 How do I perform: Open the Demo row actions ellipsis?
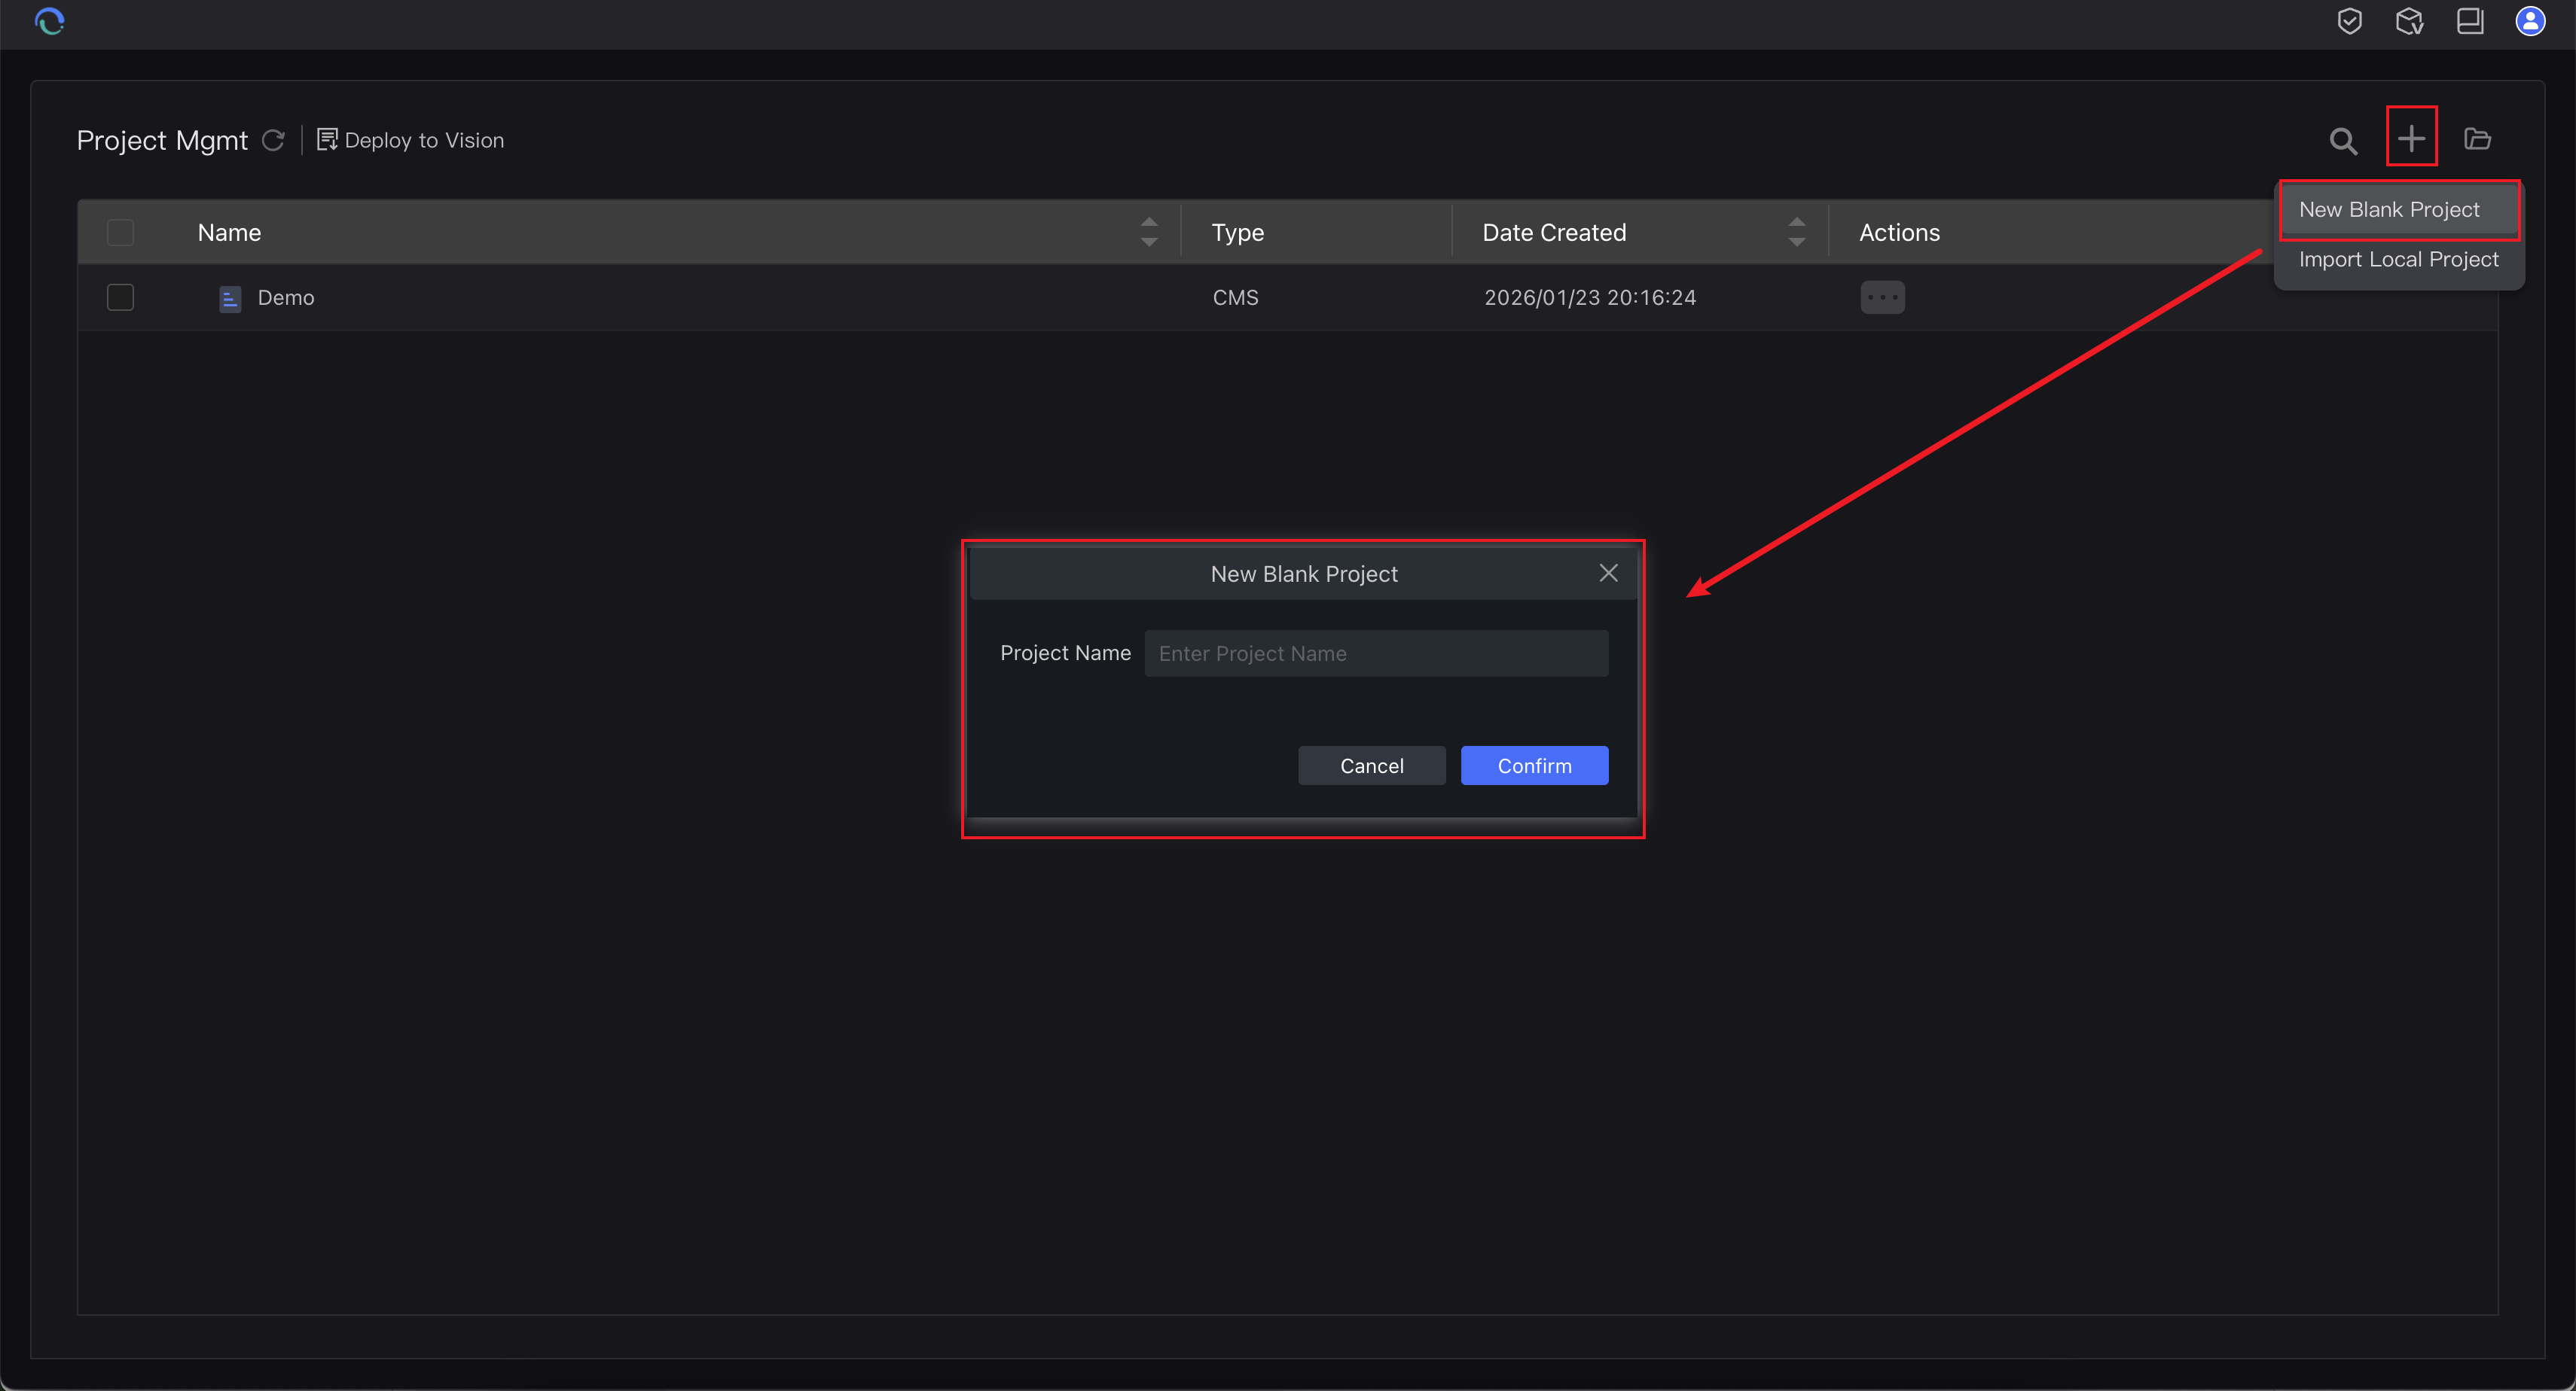coord(1882,298)
